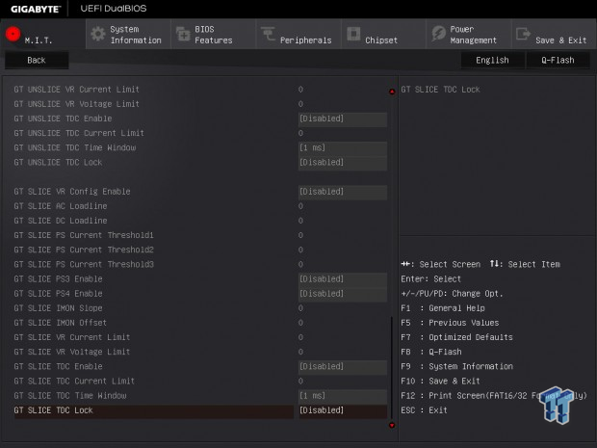Select highlighted GT SLICE TDC Lock row label
The image size is (597, 448).
53,410
